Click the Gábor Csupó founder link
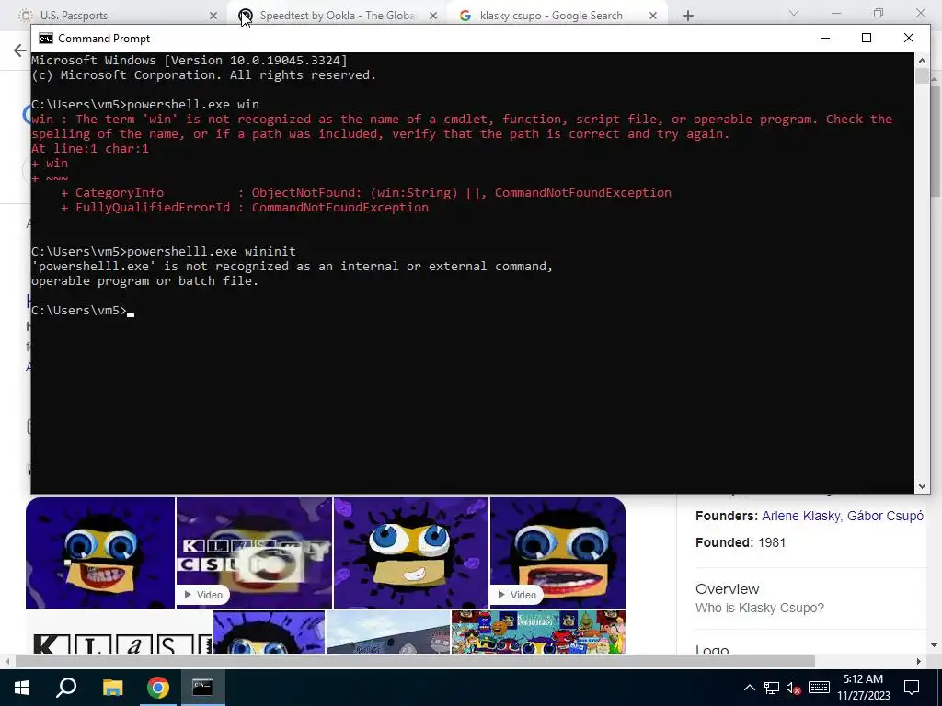 pos(885,516)
